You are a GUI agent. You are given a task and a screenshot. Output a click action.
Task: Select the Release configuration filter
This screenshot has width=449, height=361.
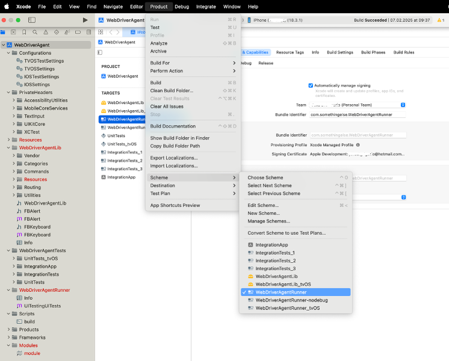tap(266, 63)
